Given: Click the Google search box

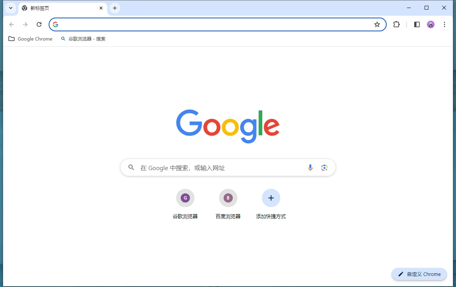Looking at the screenshot, I should click(x=228, y=167).
